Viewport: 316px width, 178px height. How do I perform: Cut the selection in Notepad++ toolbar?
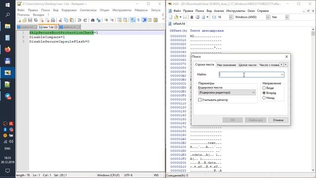point(60,20)
